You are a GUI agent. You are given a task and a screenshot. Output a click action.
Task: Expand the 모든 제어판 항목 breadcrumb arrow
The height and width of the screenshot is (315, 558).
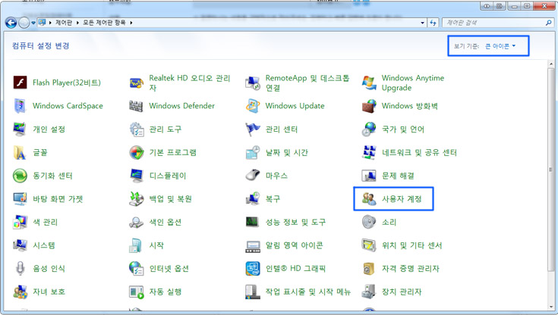[131, 23]
